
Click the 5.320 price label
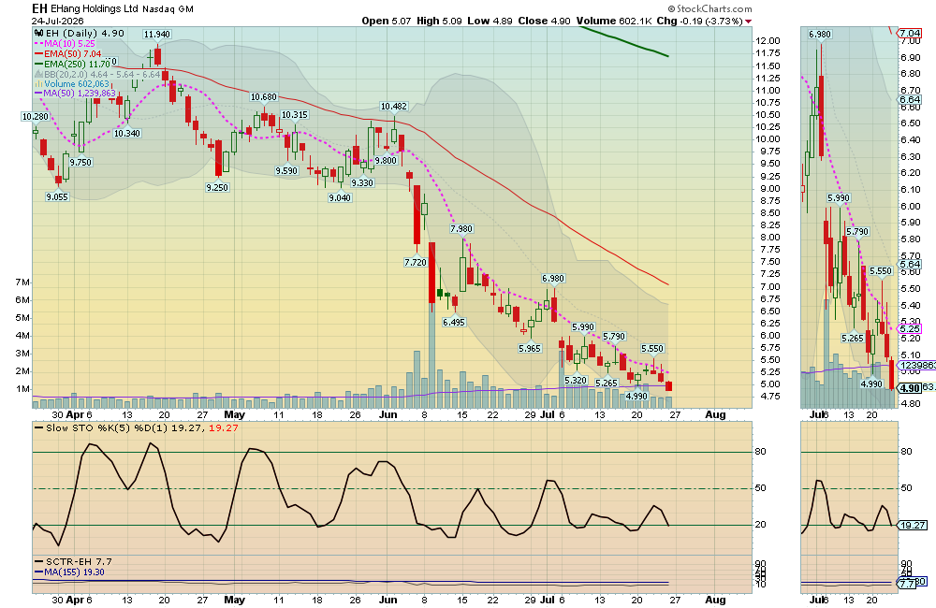[576, 380]
